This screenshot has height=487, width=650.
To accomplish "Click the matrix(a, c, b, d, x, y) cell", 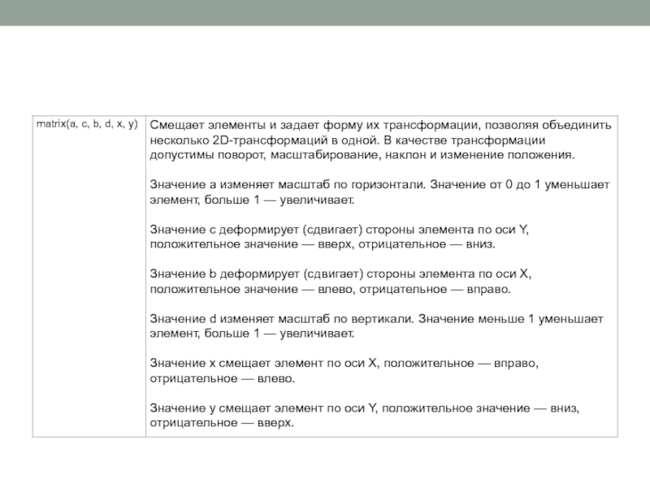I will [87, 124].
